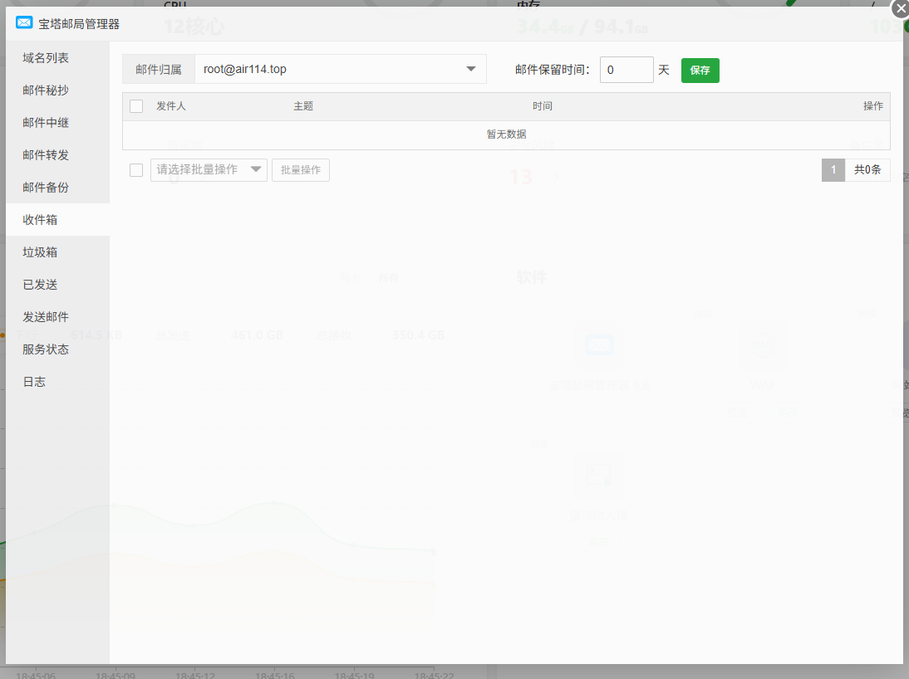
Task: Expand the 请选择批量操作 selector
Action: [x=208, y=169]
